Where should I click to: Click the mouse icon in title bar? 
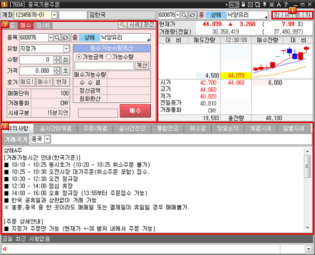[x=243, y=4]
